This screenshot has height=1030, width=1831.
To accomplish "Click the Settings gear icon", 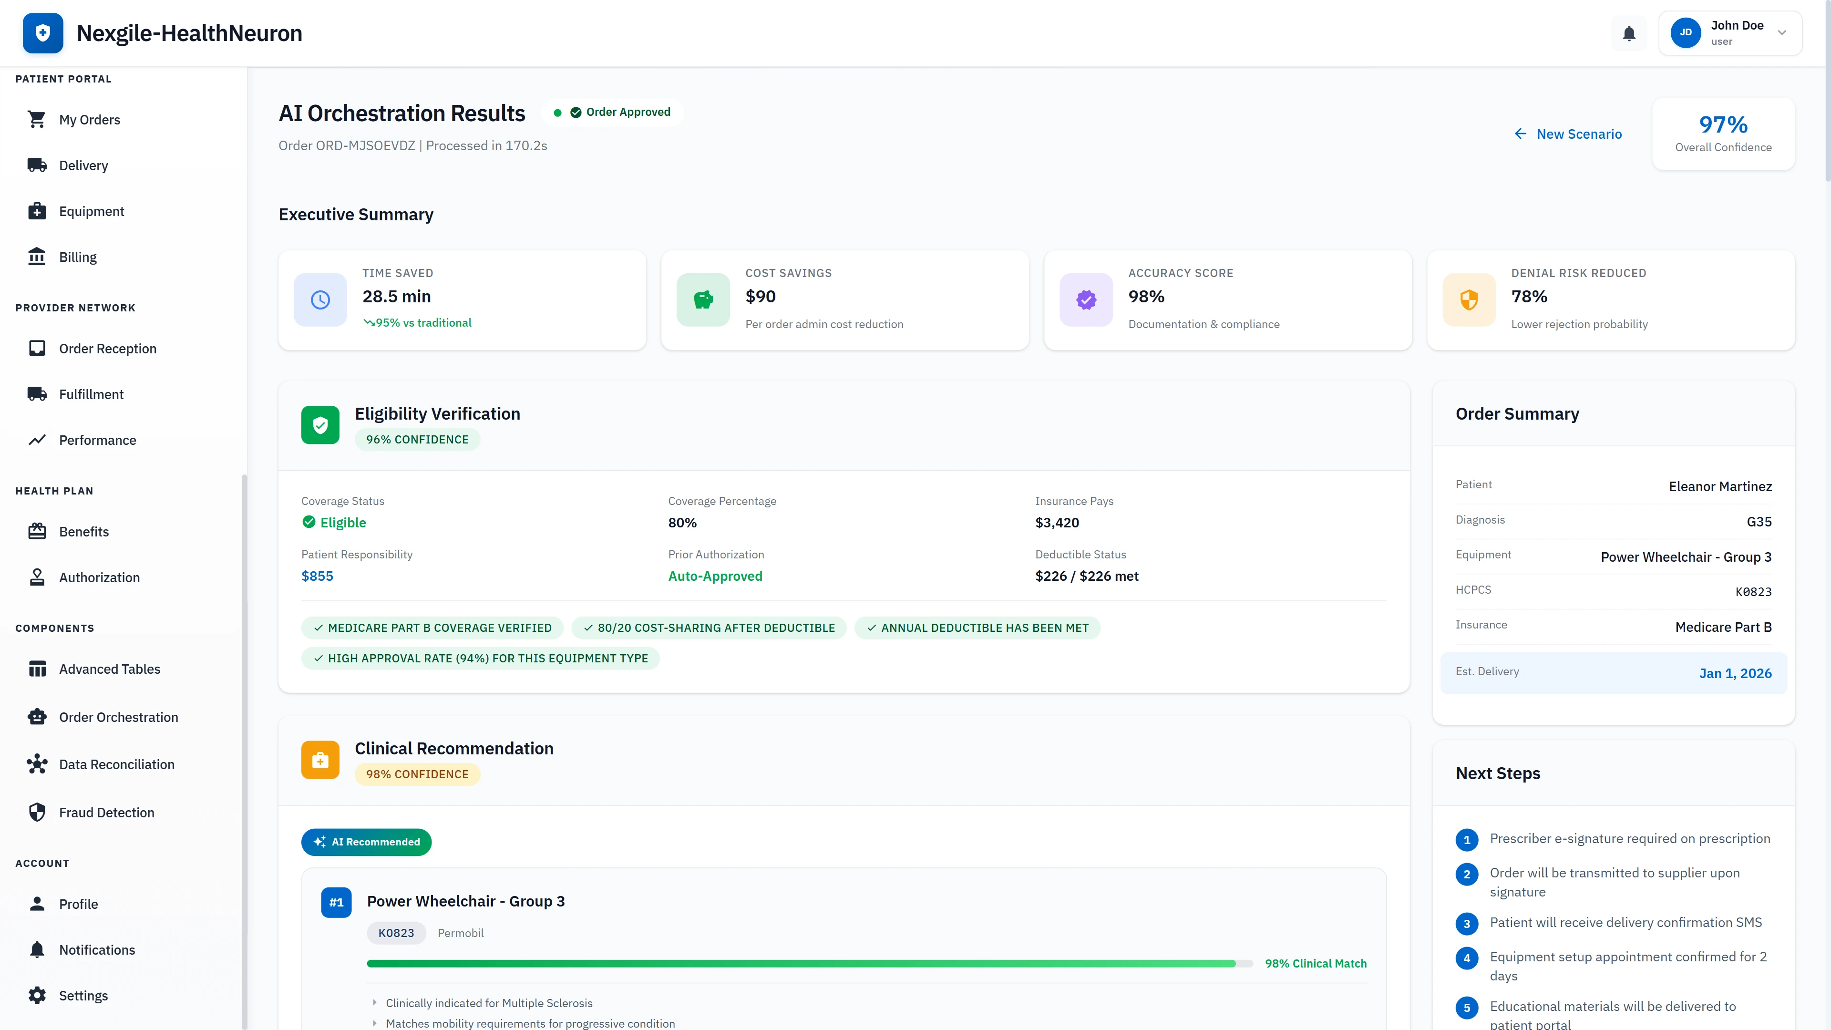I will (x=38, y=995).
